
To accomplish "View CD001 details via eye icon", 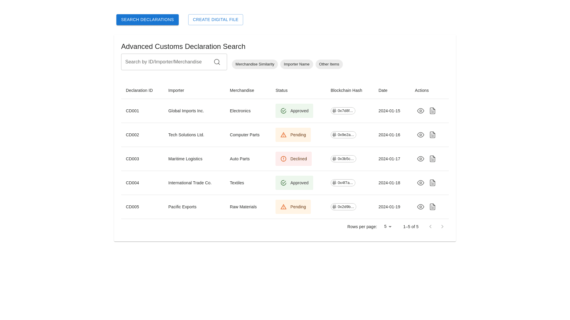I will [x=420, y=111].
